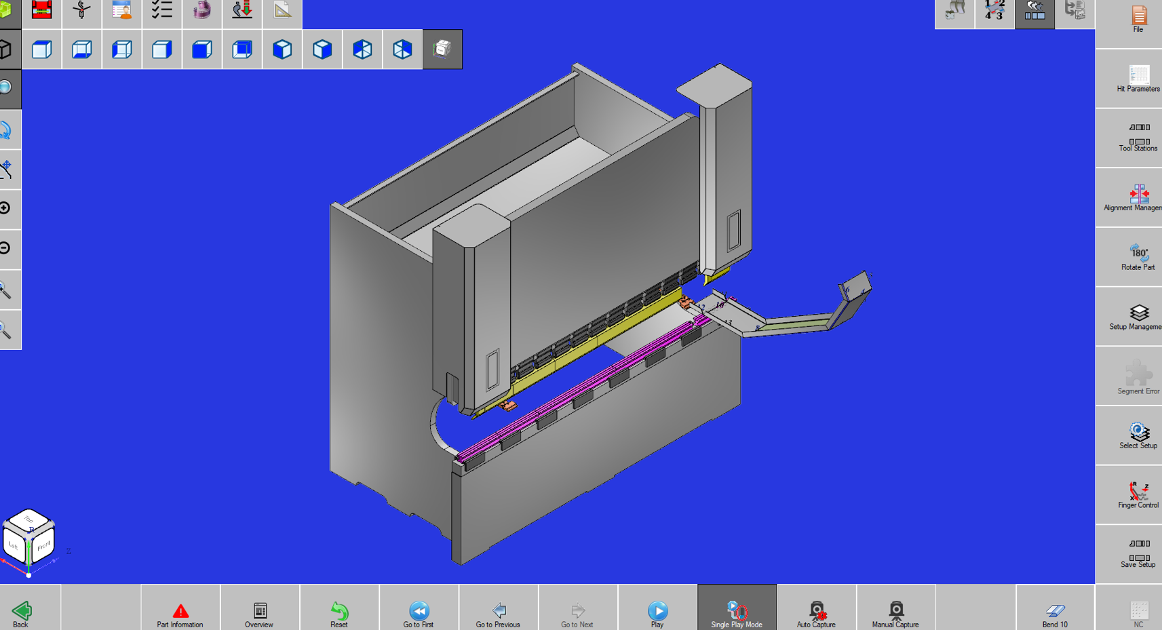Image resolution: width=1162 pixels, height=630 pixels.
Task: Toggle Single Play Mode
Action: pyautogui.click(x=737, y=613)
